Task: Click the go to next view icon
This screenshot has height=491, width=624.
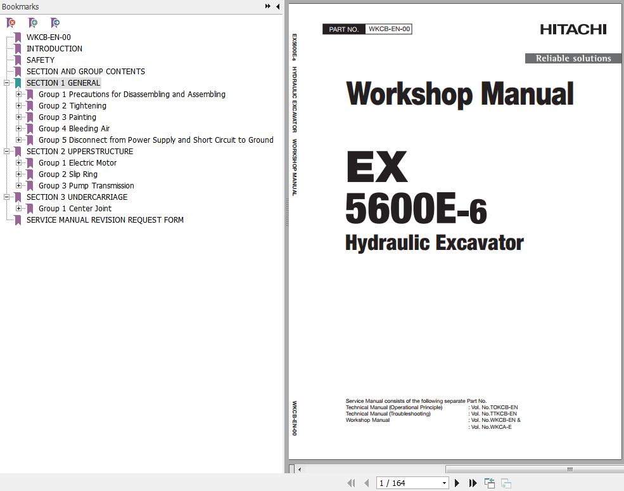Action: tap(506, 483)
